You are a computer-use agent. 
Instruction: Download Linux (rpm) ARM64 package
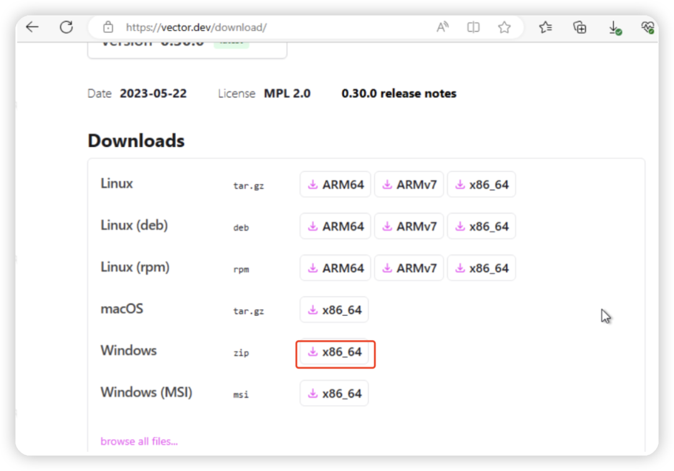pyautogui.click(x=335, y=268)
